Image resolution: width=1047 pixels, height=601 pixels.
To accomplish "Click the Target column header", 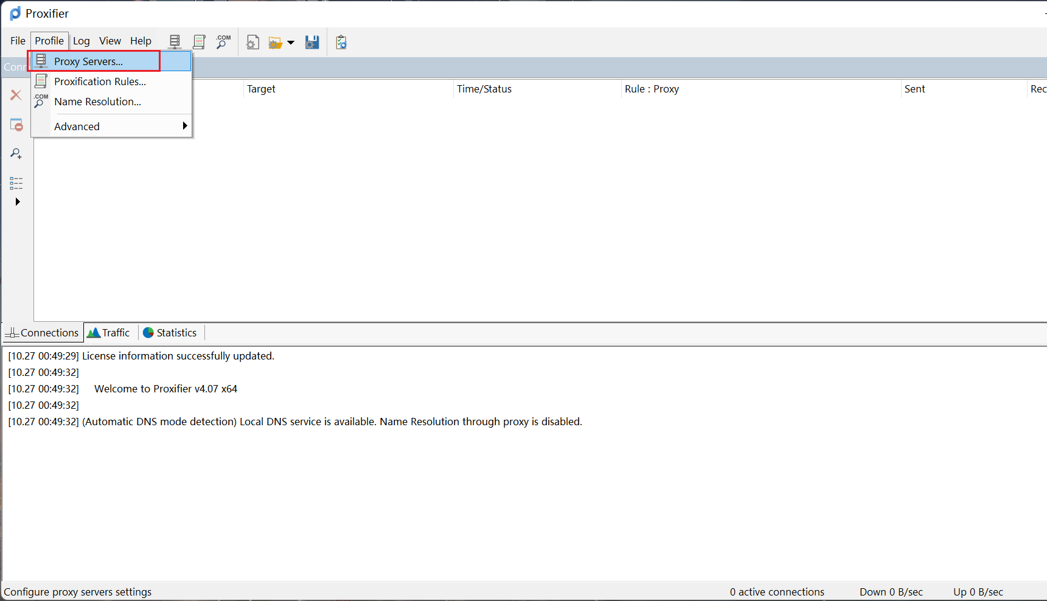I will 348,89.
